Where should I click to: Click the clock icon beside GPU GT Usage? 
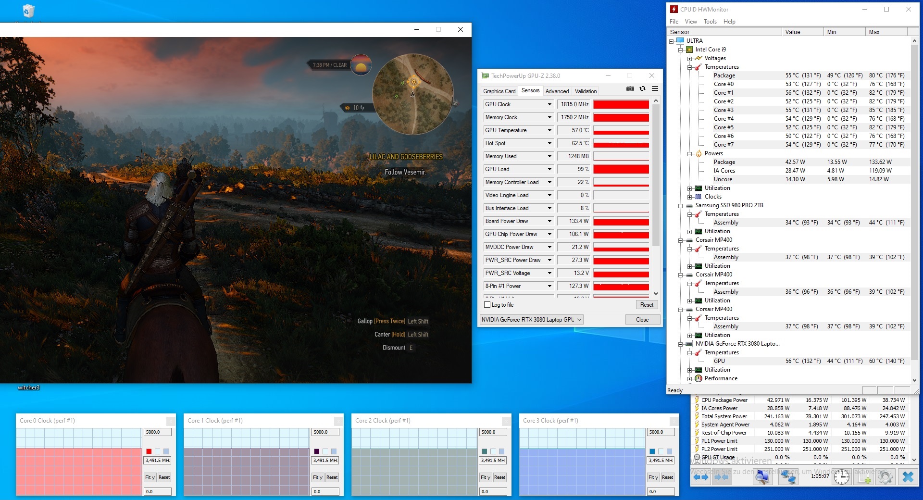[x=697, y=457]
